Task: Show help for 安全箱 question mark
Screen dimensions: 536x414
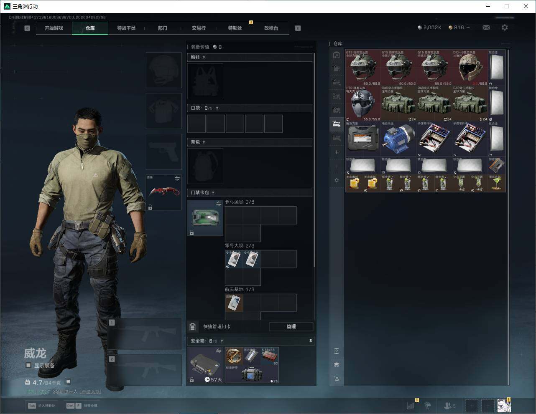Action: (x=222, y=341)
